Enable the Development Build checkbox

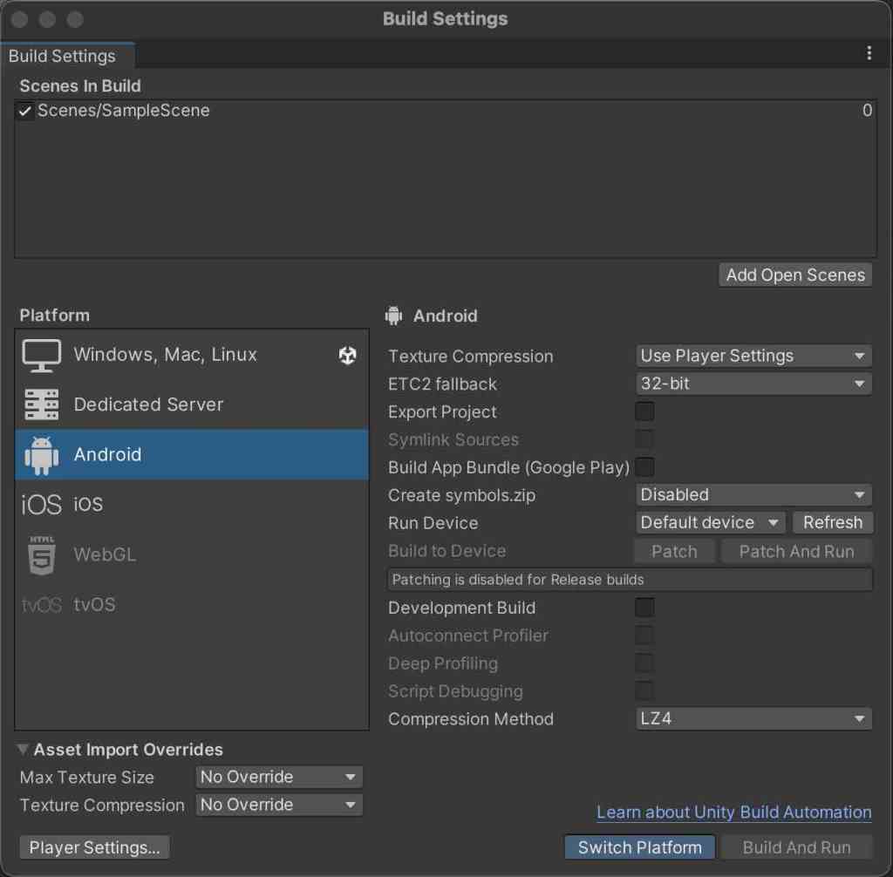[644, 607]
